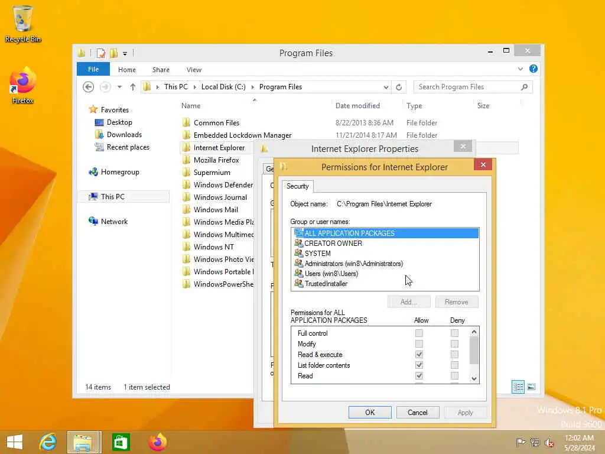Click the Apply button

466,412
